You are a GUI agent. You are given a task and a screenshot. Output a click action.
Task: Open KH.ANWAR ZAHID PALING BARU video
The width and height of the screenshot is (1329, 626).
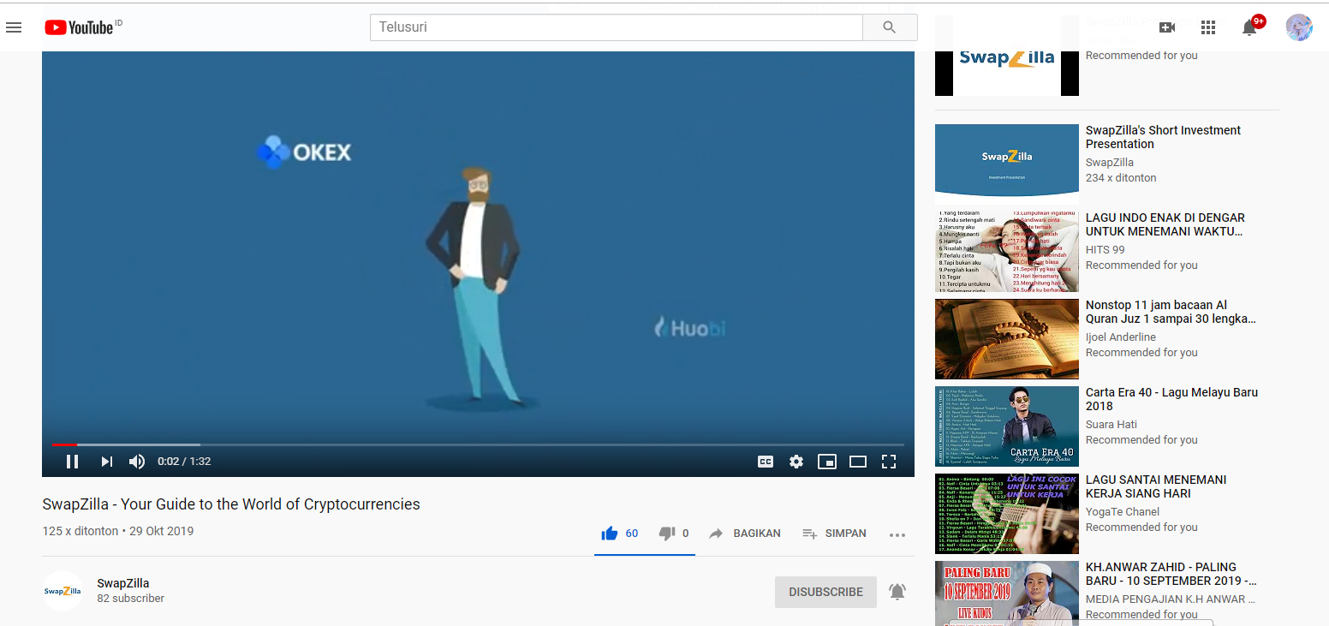[x=1171, y=574]
